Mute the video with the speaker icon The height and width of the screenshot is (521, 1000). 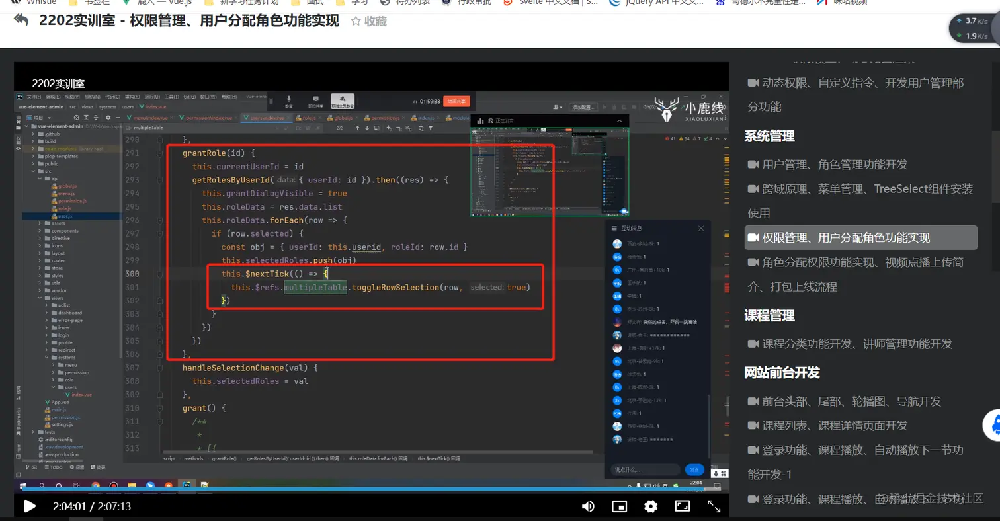[x=587, y=506]
